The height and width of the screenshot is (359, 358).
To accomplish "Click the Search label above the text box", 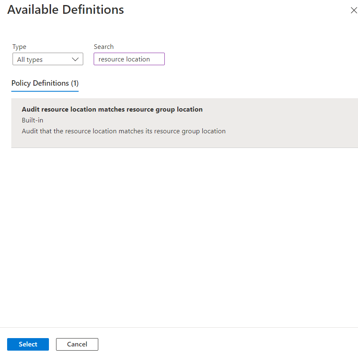I will pos(104,47).
